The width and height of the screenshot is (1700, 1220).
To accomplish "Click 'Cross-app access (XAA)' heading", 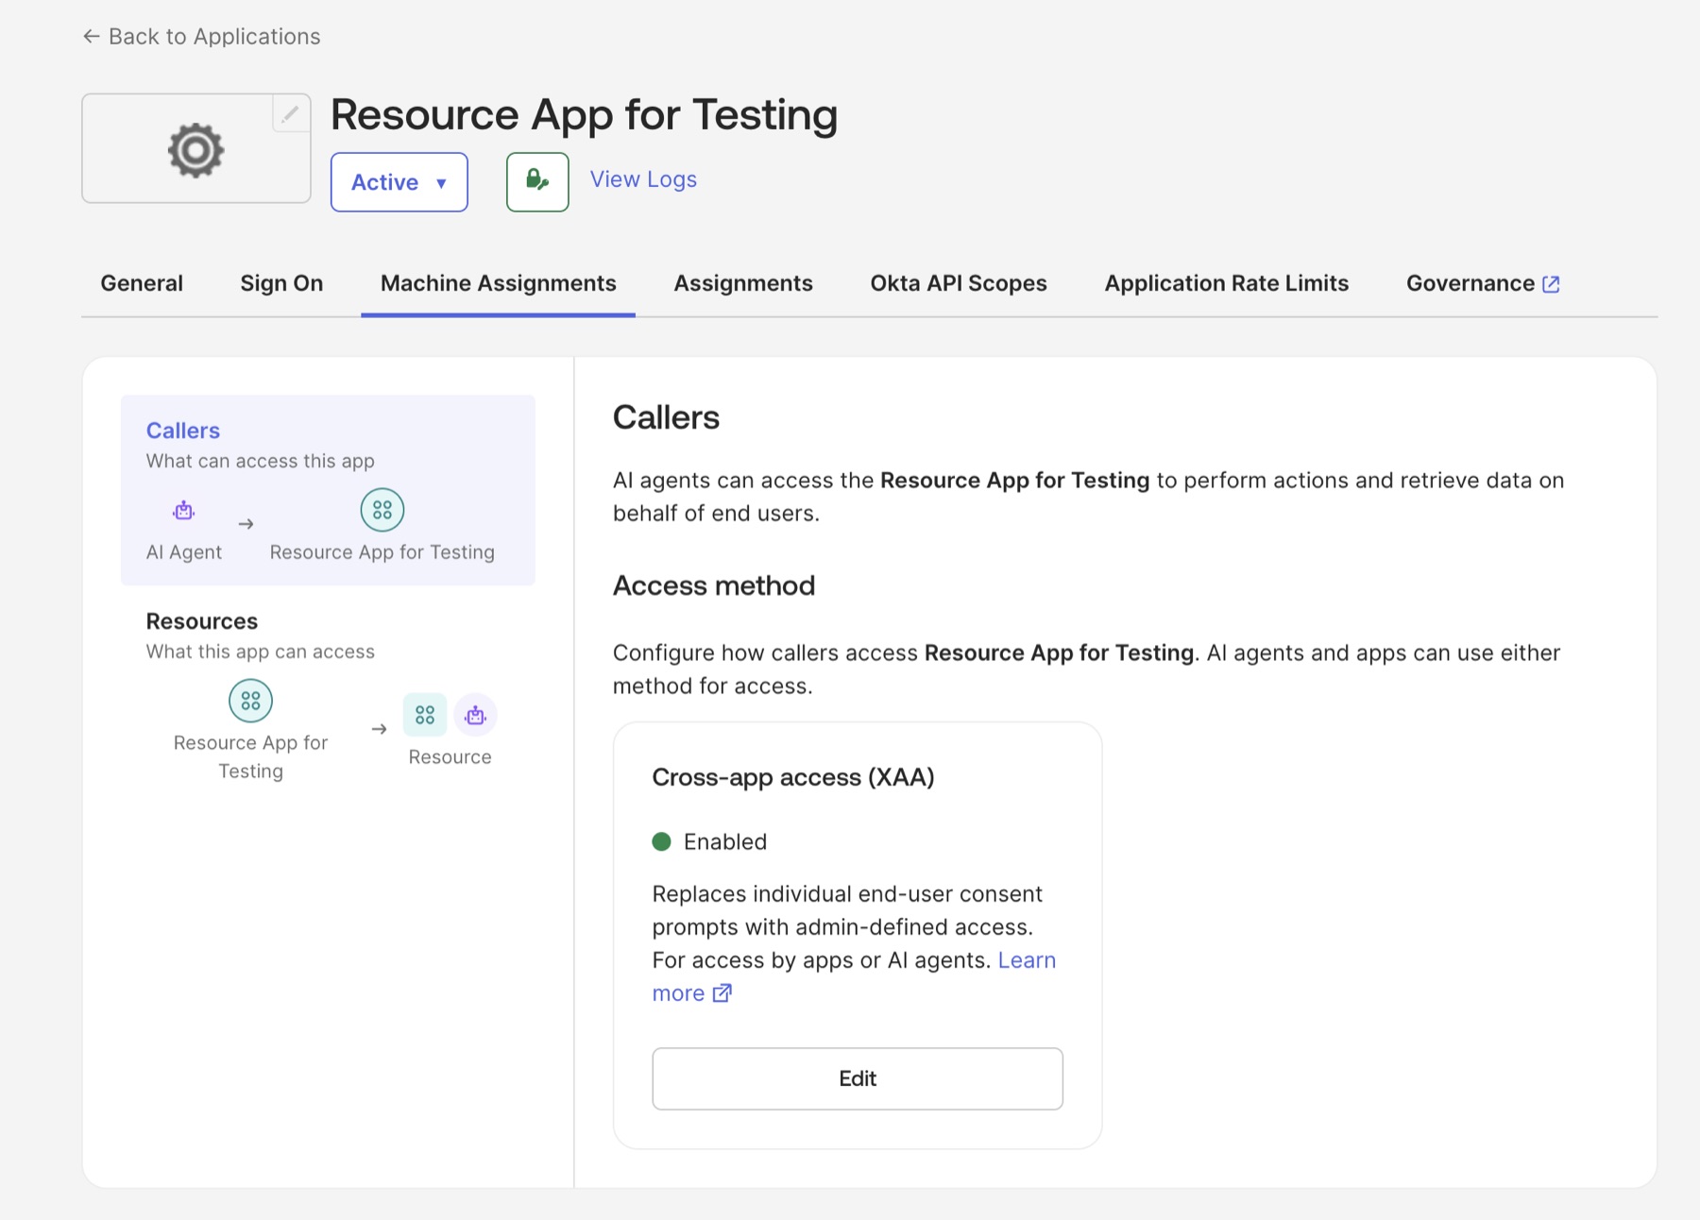I will pos(793,777).
